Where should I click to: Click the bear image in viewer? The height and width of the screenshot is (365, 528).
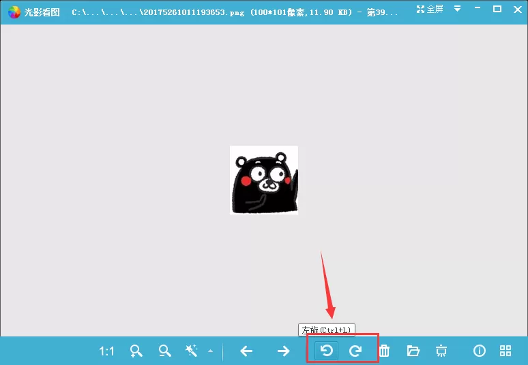point(264,180)
